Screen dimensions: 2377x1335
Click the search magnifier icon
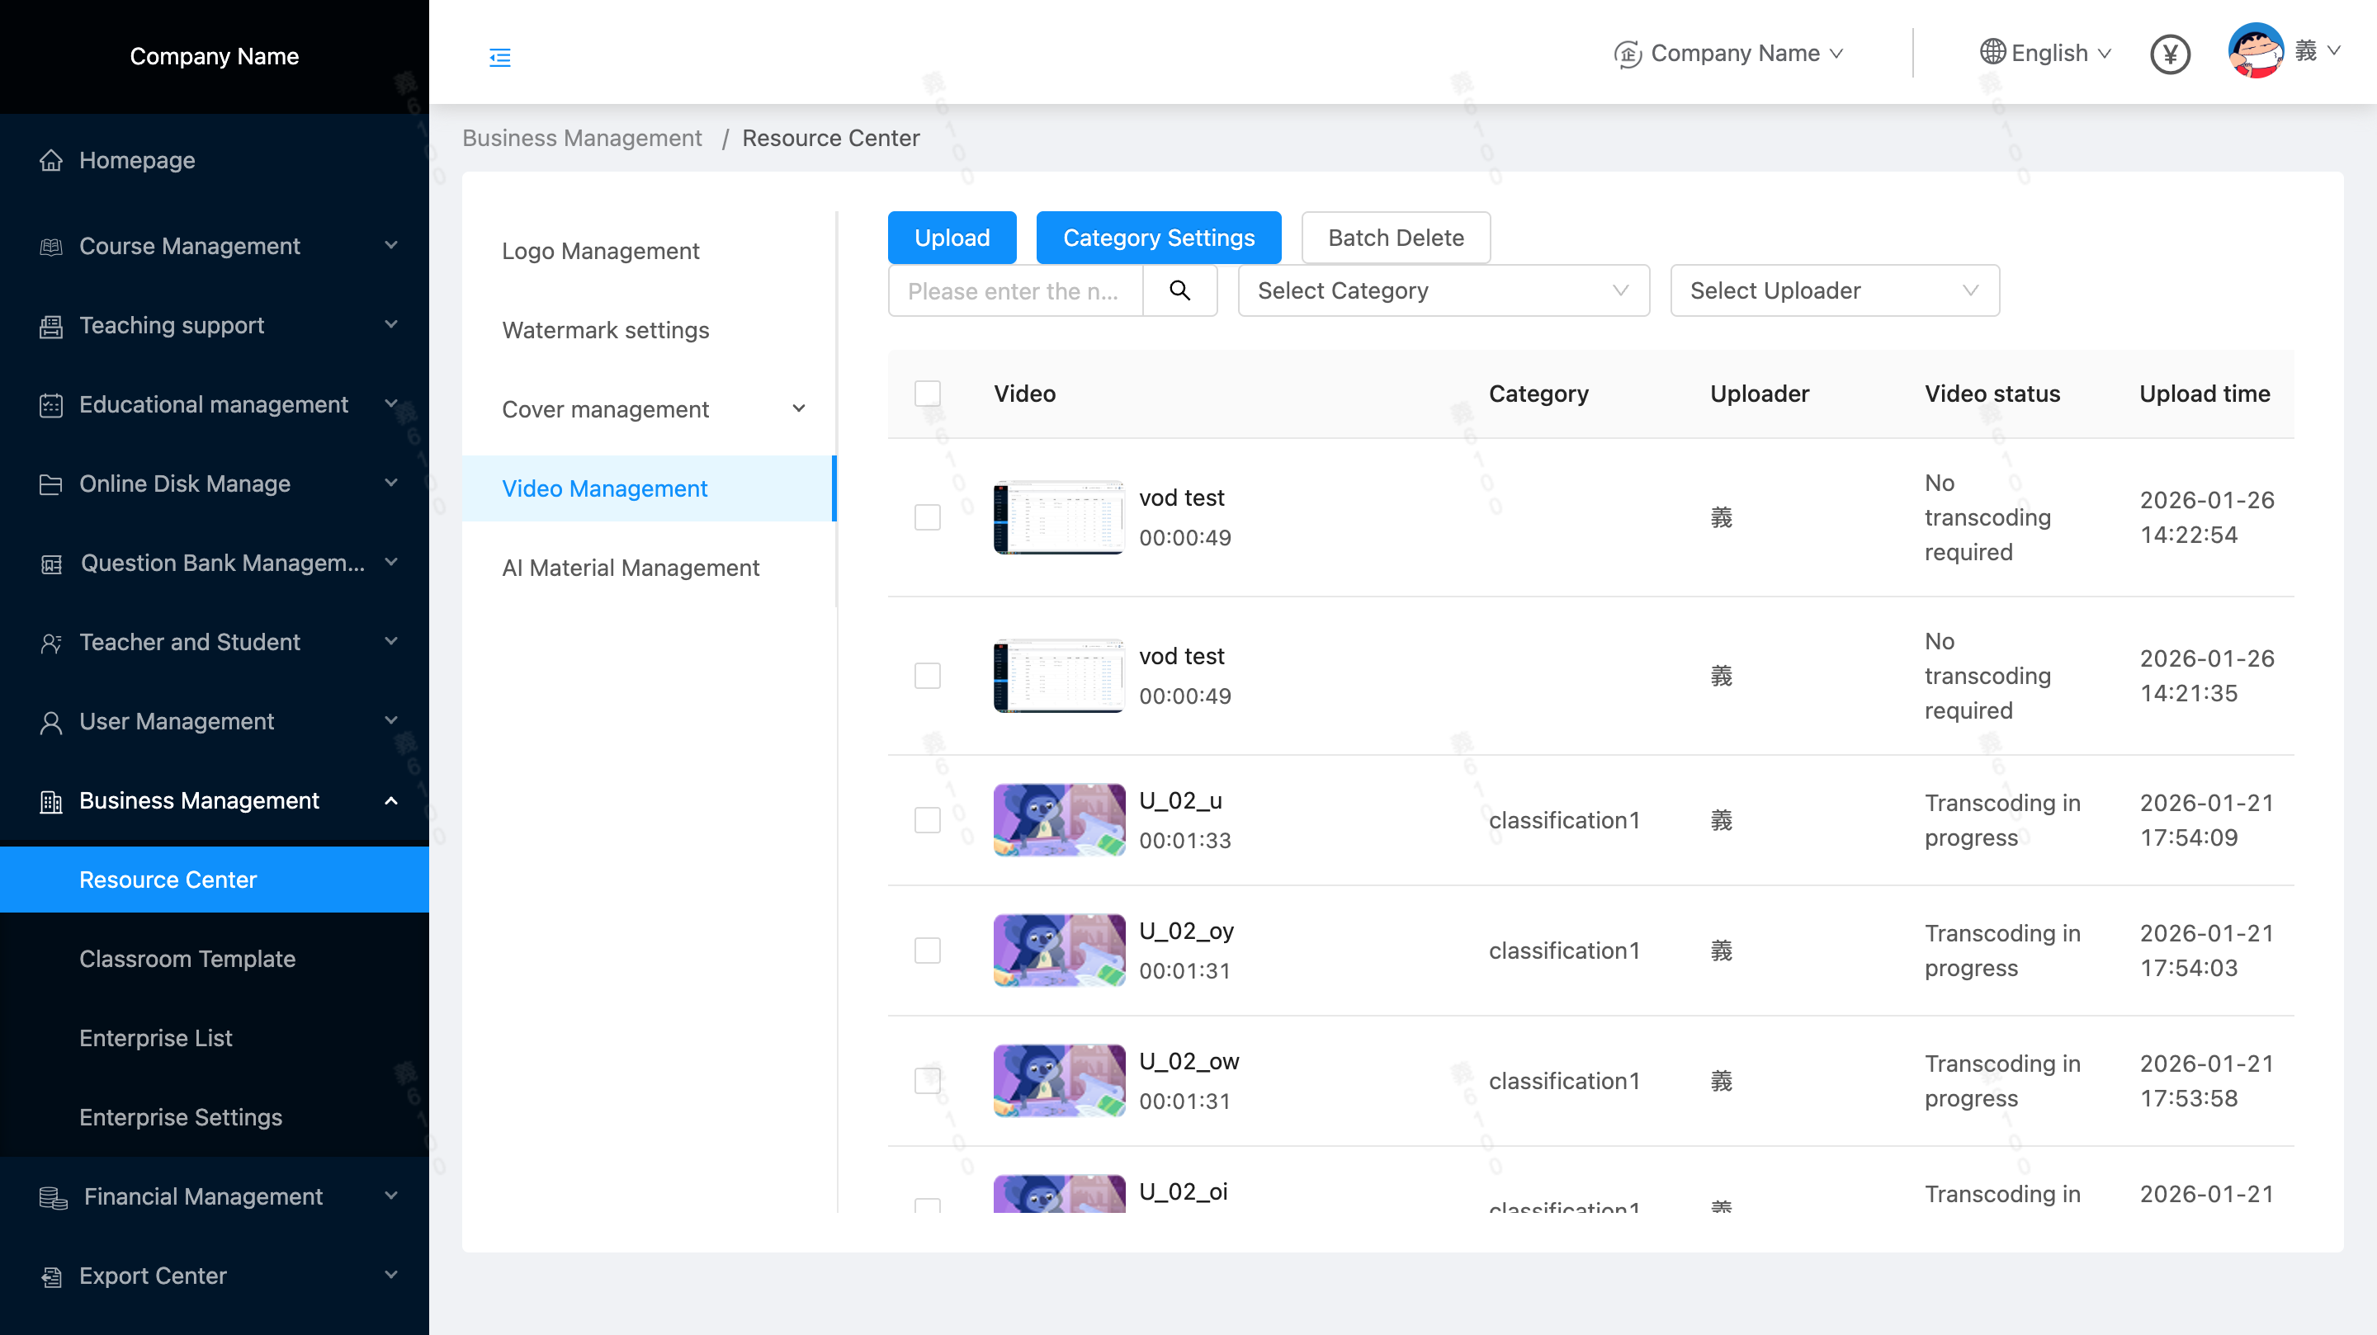point(1179,290)
